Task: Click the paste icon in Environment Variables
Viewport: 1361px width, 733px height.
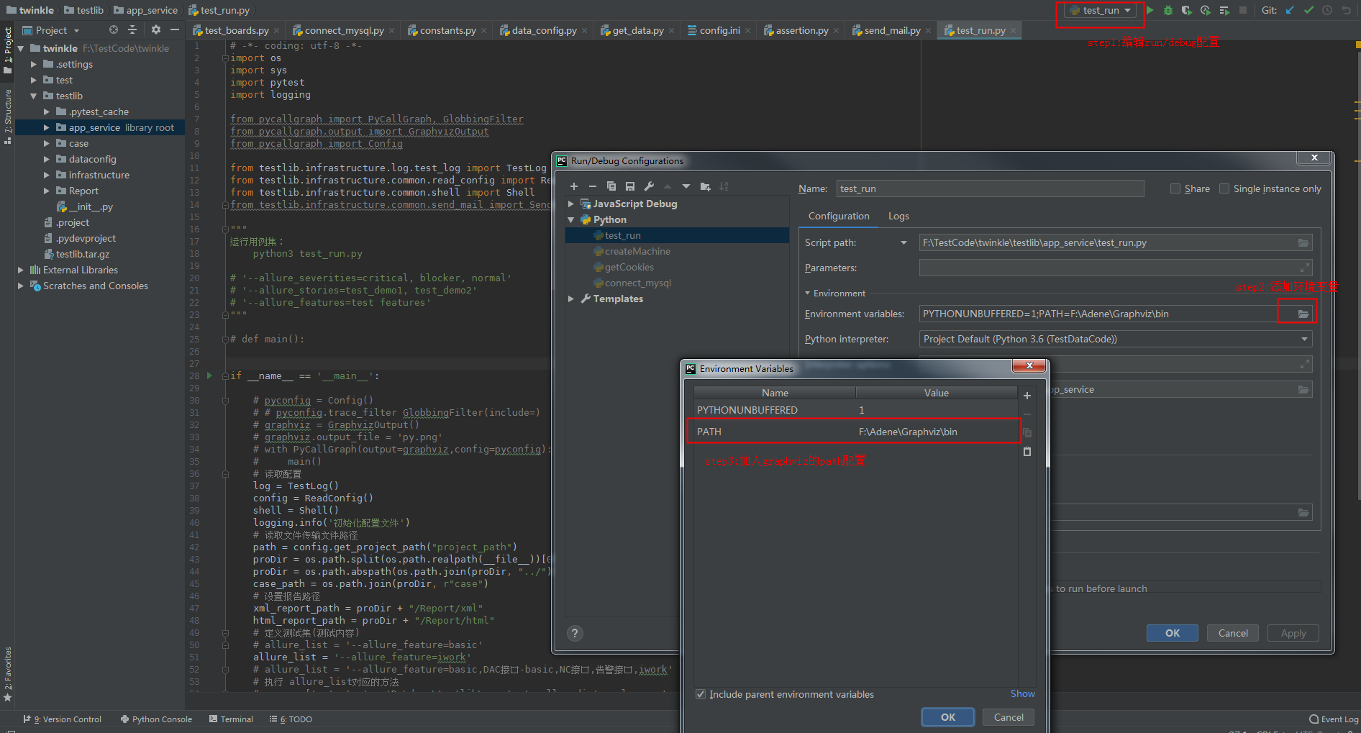Action: (1027, 452)
